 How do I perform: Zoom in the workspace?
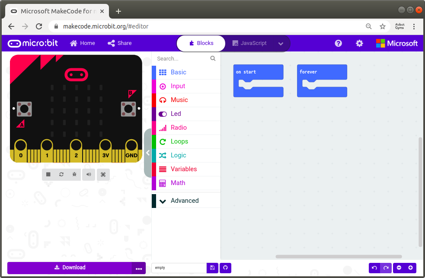tap(411, 268)
